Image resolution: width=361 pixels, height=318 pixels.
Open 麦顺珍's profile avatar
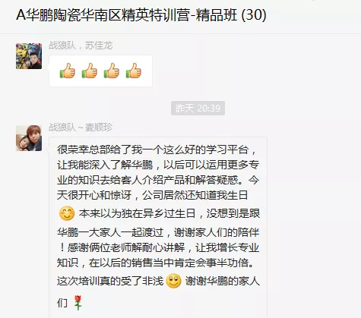tap(29, 138)
